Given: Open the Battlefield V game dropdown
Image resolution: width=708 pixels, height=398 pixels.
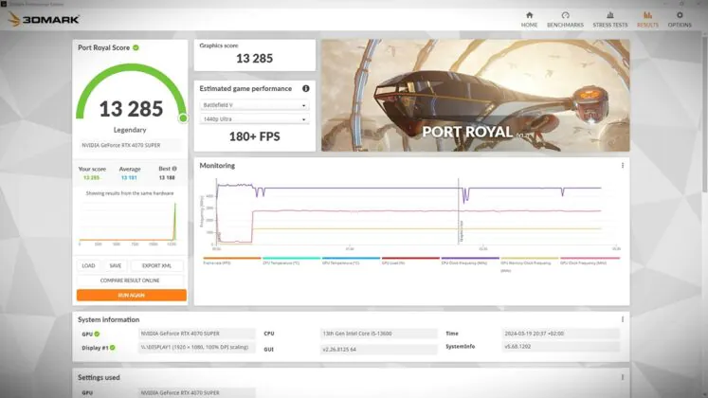Looking at the screenshot, I should (x=254, y=105).
